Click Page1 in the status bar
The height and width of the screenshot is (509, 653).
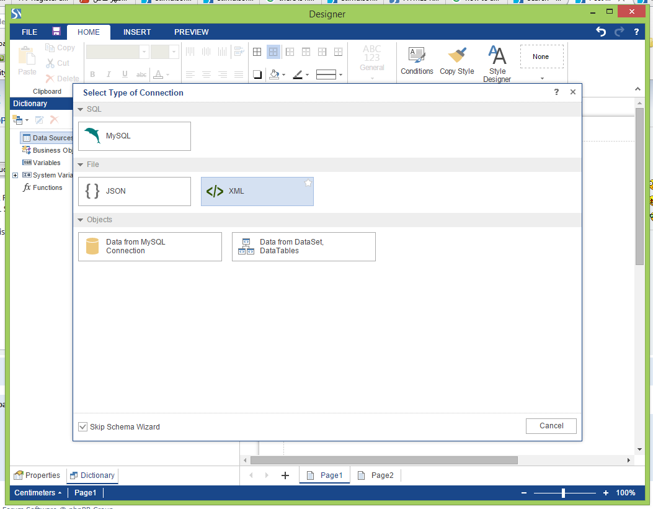[86, 493]
